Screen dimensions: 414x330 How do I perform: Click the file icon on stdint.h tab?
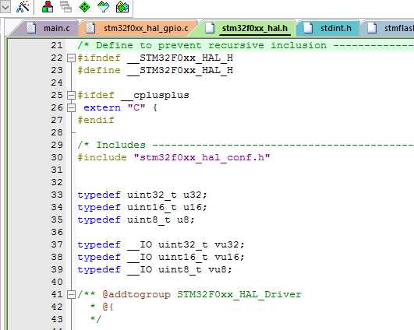click(308, 28)
